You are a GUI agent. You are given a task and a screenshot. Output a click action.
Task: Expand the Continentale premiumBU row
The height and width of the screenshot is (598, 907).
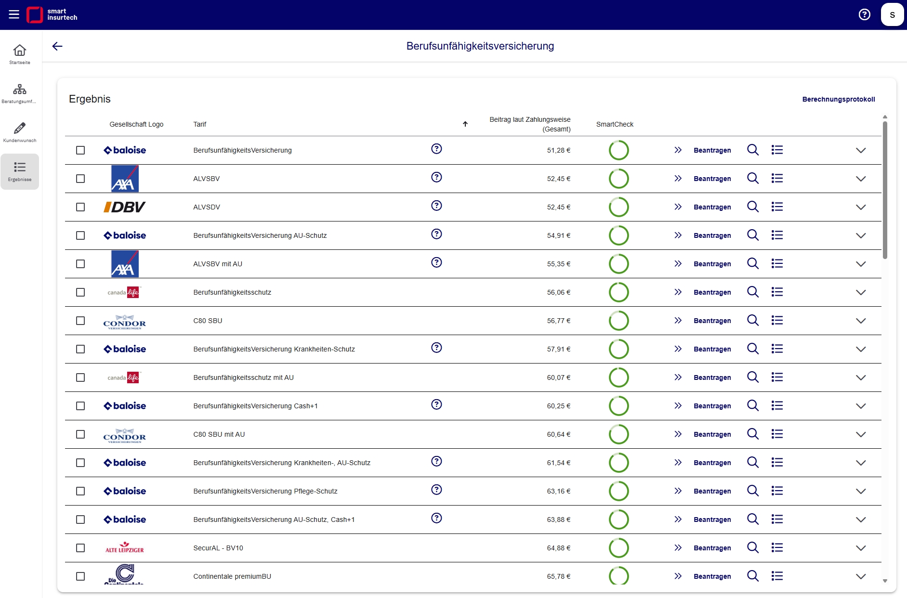point(861,576)
